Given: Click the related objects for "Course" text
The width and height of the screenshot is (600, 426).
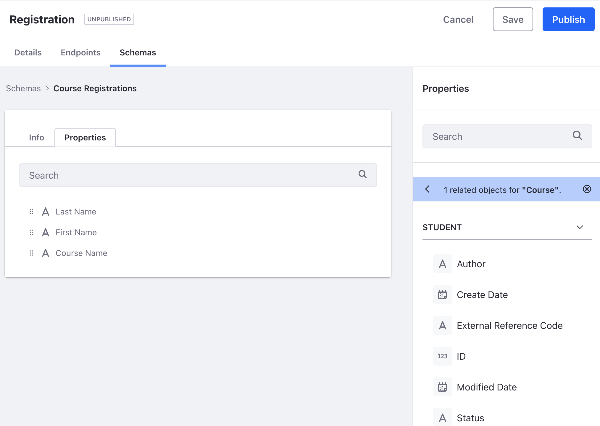Looking at the screenshot, I should tap(502, 190).
